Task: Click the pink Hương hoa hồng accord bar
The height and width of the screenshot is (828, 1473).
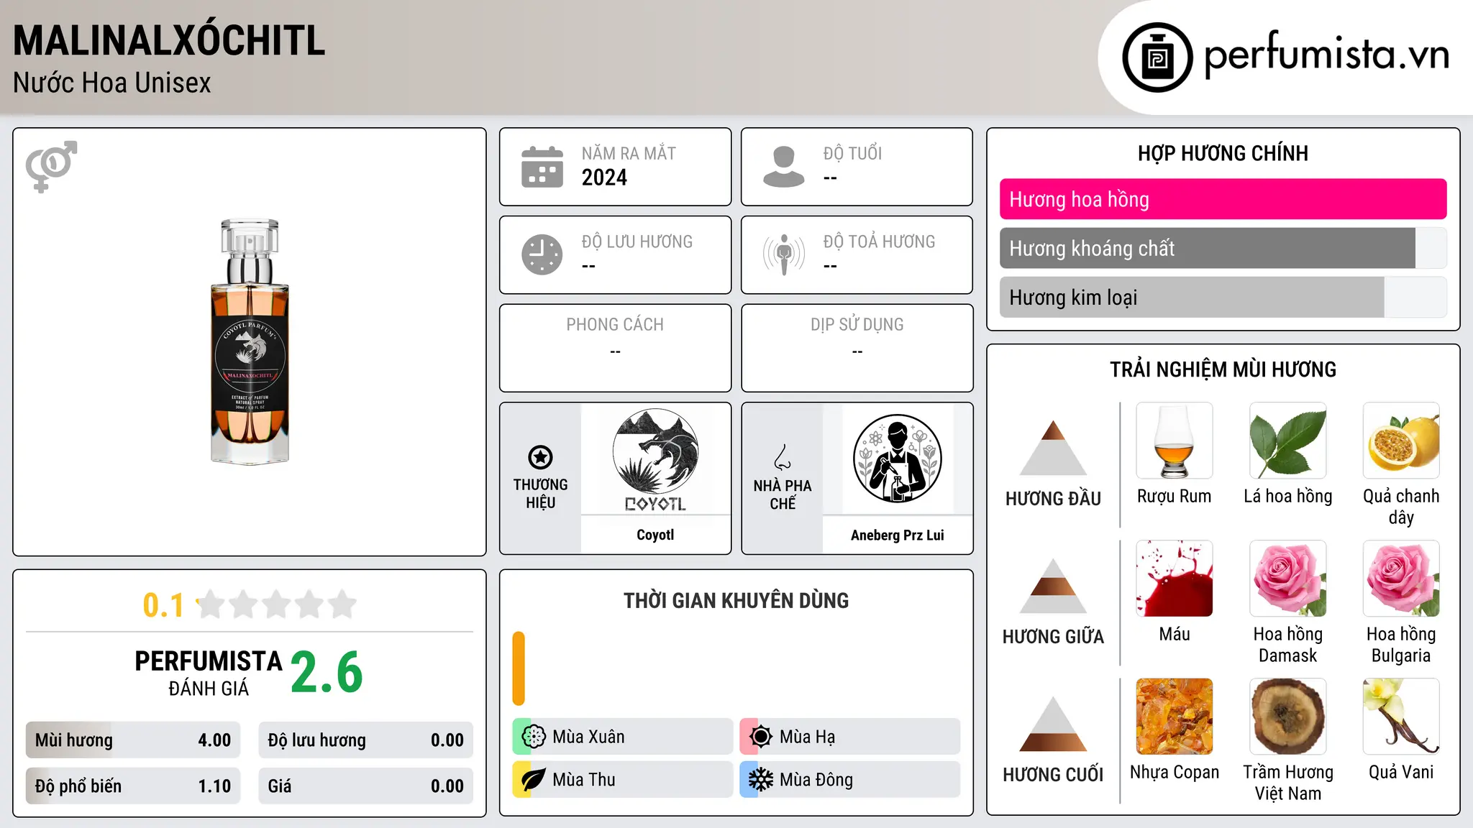Action: point(1223,199)
